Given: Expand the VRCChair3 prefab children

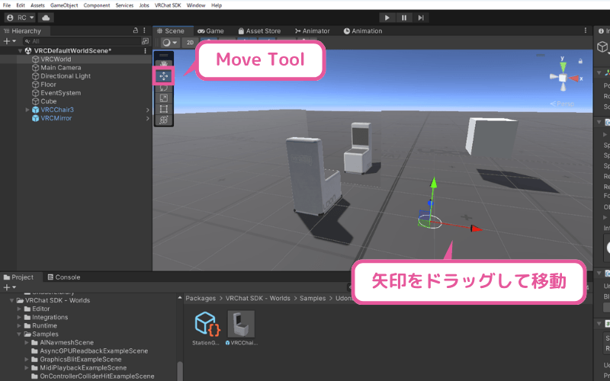Looking at the screenshot, I should pos(27,110).
